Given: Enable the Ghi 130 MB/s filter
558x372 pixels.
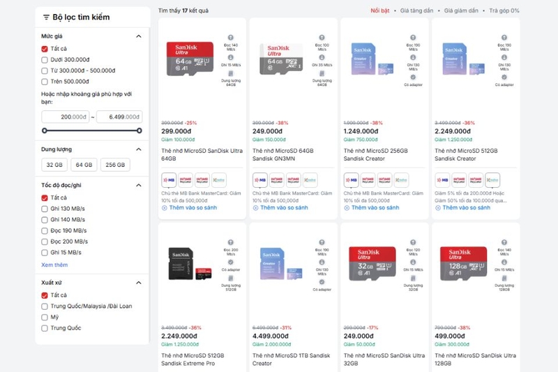Looking at the screenshot, I should coord(45,209).
